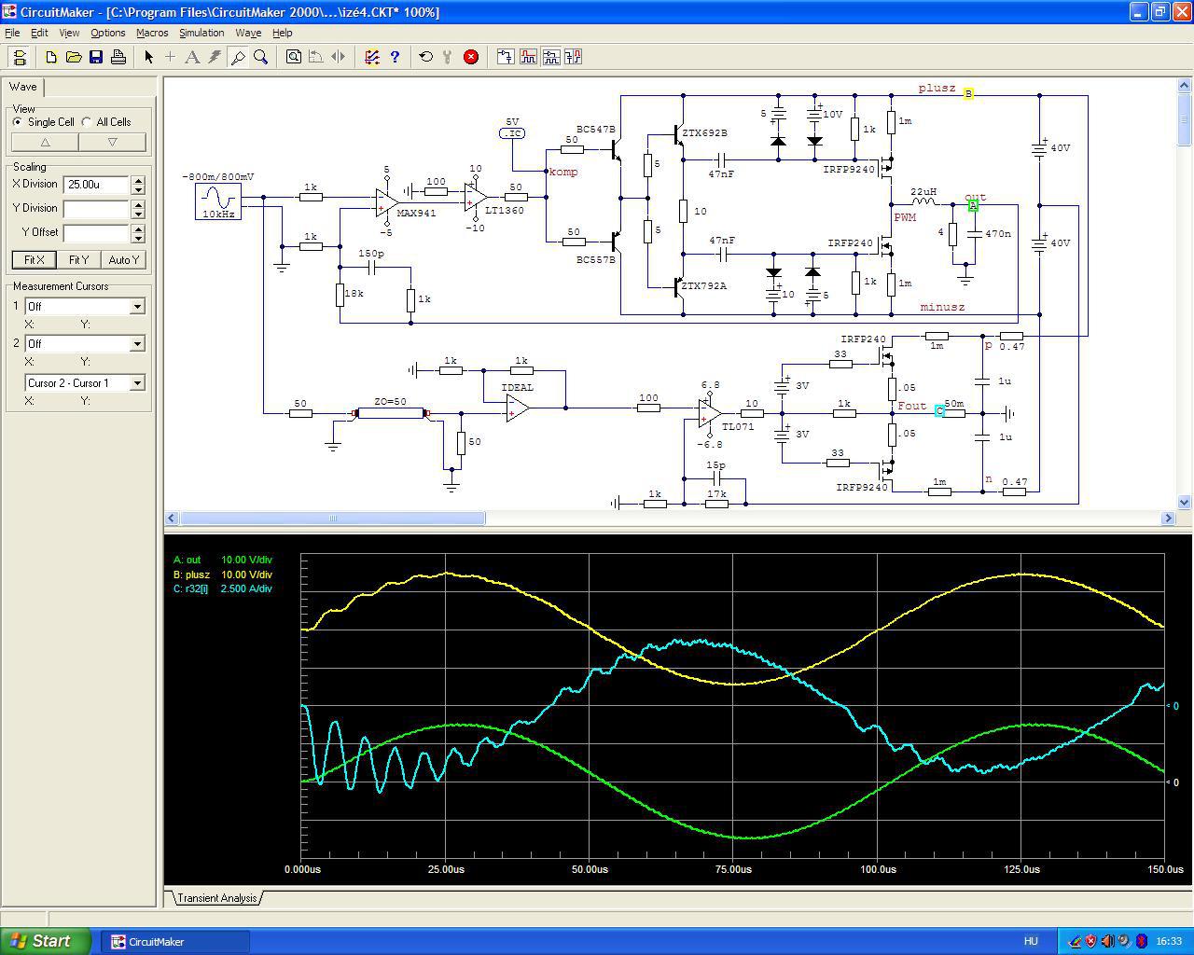Open the Measurement Cursor 1 dropdown
Viewport: 1194px width, 955px height.
coord(137,307)
